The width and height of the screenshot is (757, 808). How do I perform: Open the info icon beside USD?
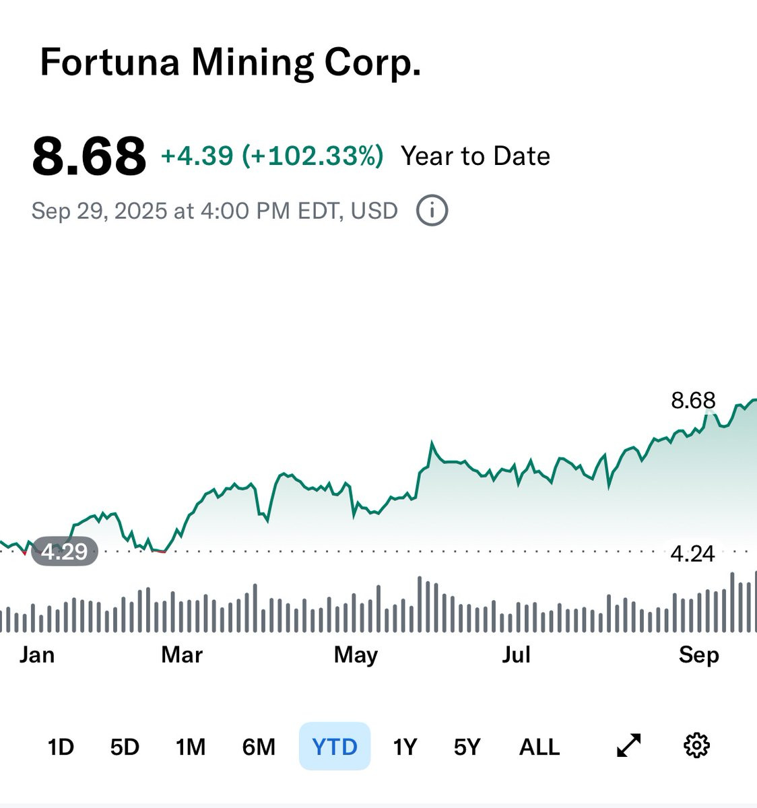pyautogui.click(x=432, y=211)
